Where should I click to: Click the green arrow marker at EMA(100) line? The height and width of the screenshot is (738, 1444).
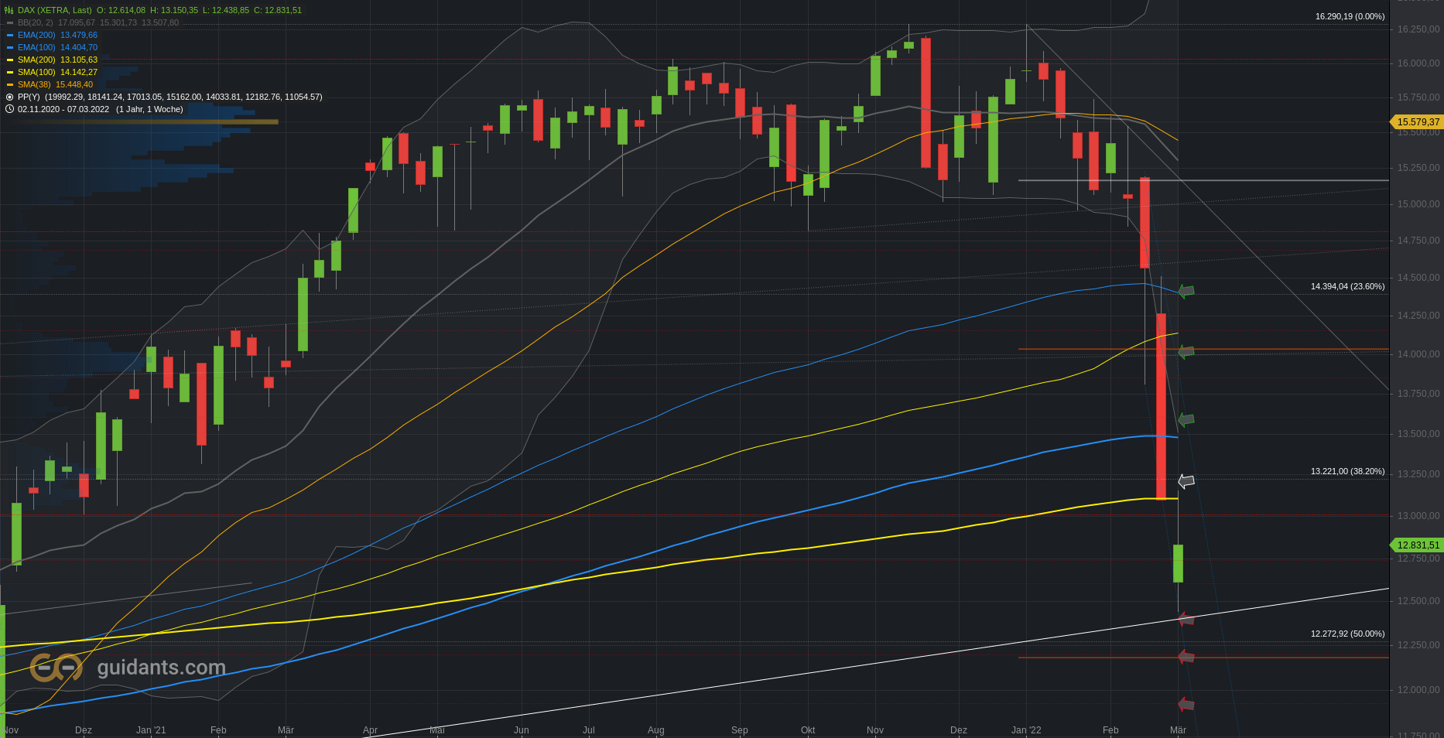pyautogui.click(x=1186, y=291)
